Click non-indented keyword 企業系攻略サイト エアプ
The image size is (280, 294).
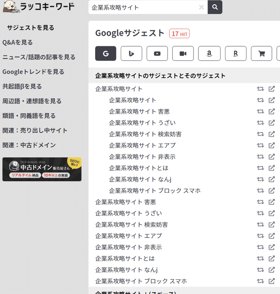click(x=129, y=236)
